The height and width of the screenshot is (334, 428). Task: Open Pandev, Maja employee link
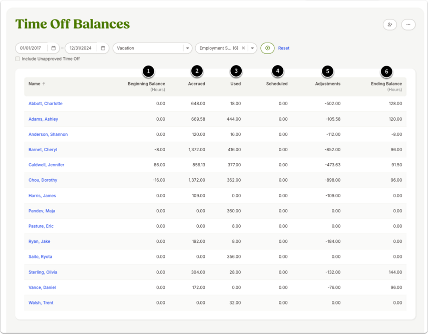point(42,211)
